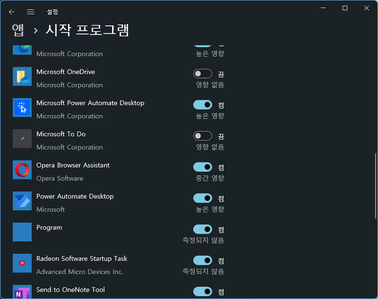Go back with the arrow icon

(x=11, y=12)
